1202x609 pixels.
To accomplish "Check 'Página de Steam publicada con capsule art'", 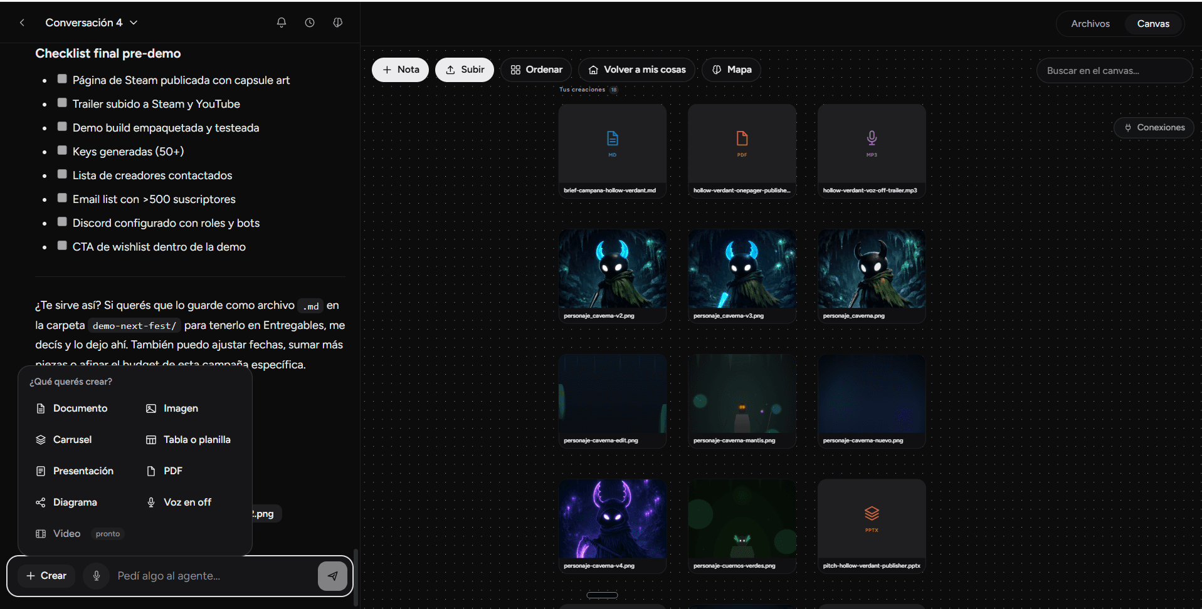I will pyautogui.click(x=62, y=79).
